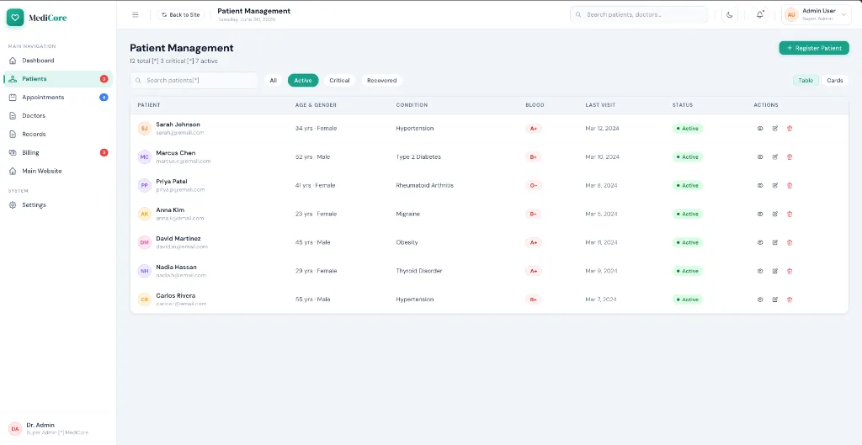The image size is (862, 445).
Task: Open Dashboard in the sidebar
Action: tap(58, 61)
